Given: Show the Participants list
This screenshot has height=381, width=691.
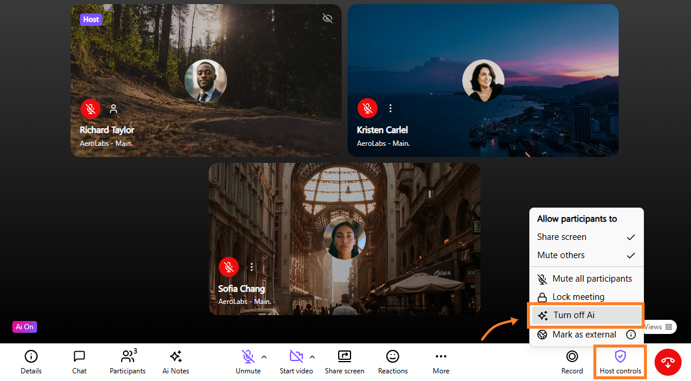Looking at the screenshot, I should point(128,362).
